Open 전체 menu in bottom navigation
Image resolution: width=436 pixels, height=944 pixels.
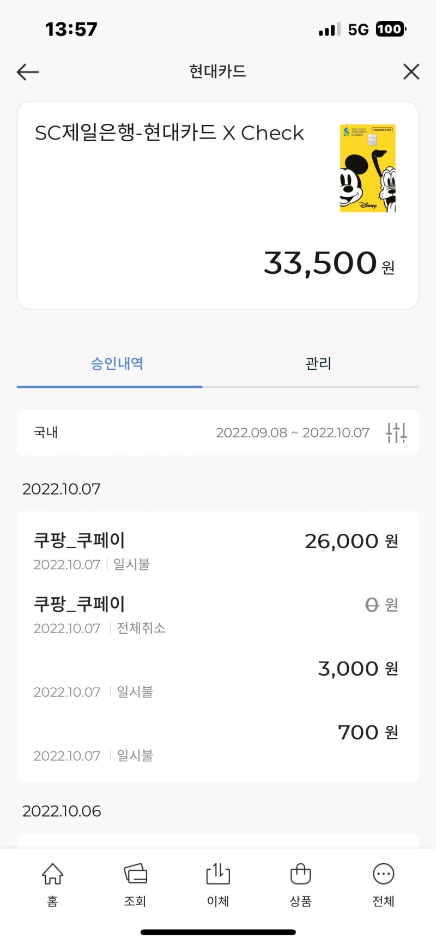coord(383,884)
